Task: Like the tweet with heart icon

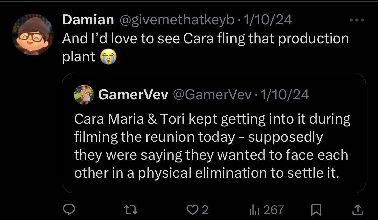Action: coord(193,210)
